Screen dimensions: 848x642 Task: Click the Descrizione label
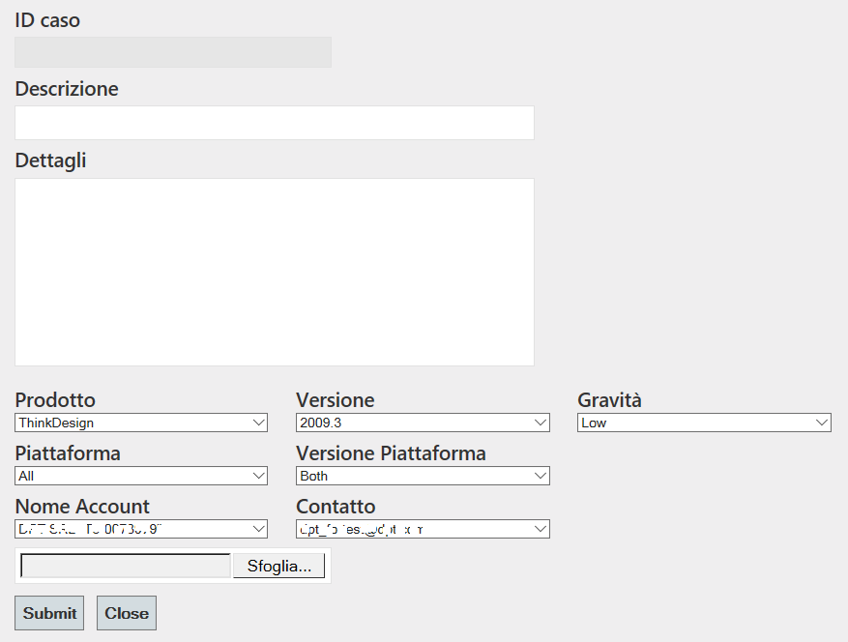click(x=67, y=89)
